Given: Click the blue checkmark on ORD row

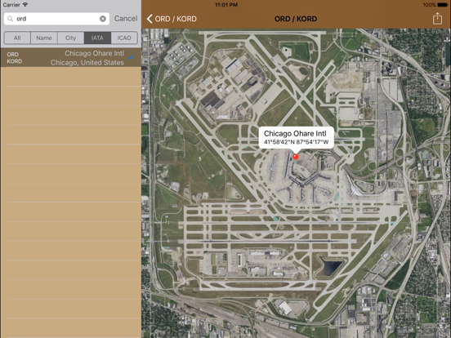Looking at the screenshot, I should coord(132,57).
